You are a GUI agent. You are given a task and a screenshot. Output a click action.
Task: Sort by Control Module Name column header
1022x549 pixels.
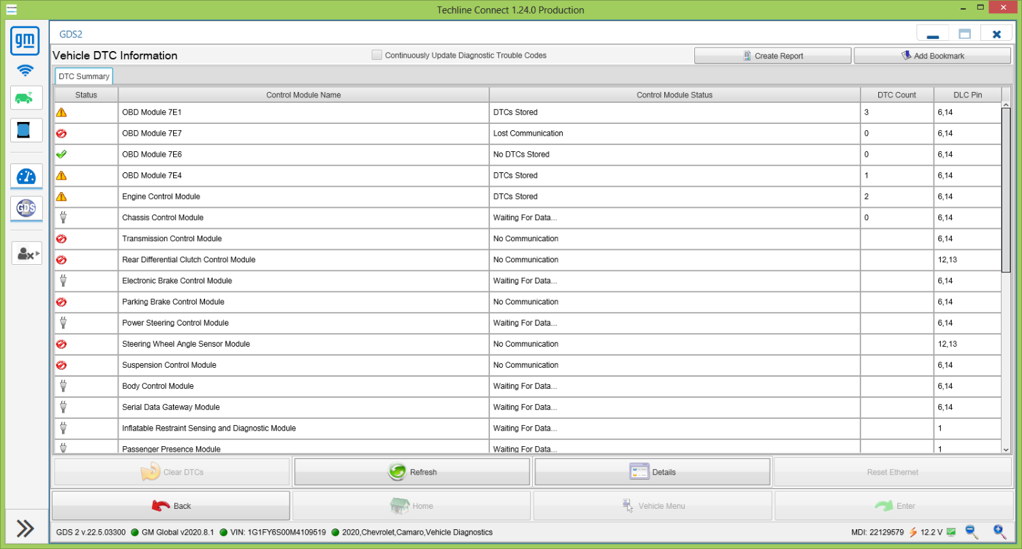304,95
